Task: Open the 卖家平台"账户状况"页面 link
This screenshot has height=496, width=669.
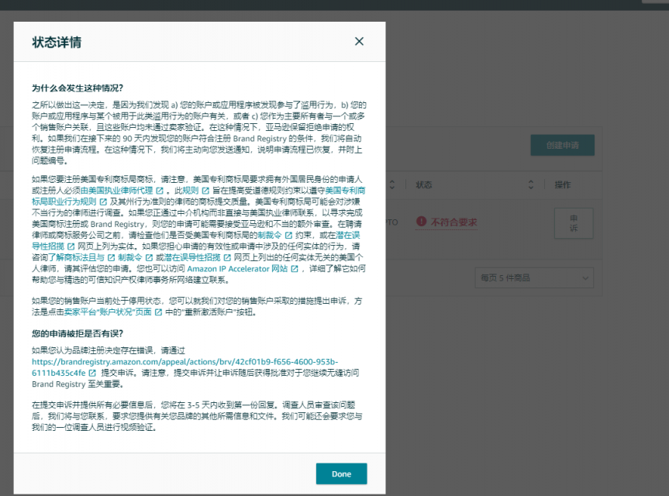Action: [108, 312]
